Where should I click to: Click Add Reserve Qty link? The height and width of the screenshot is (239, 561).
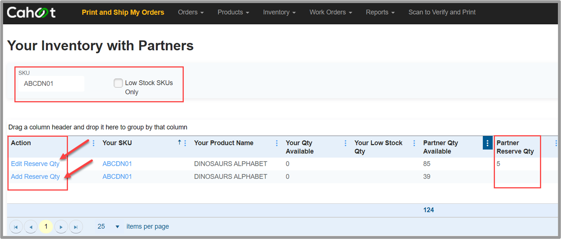[35, 177]
